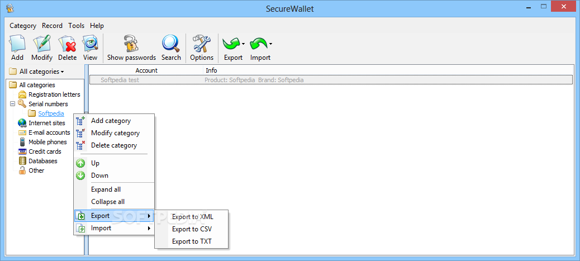Select the Softpedia test record row
Screen dimensions: 580x261
click(331, 79)
